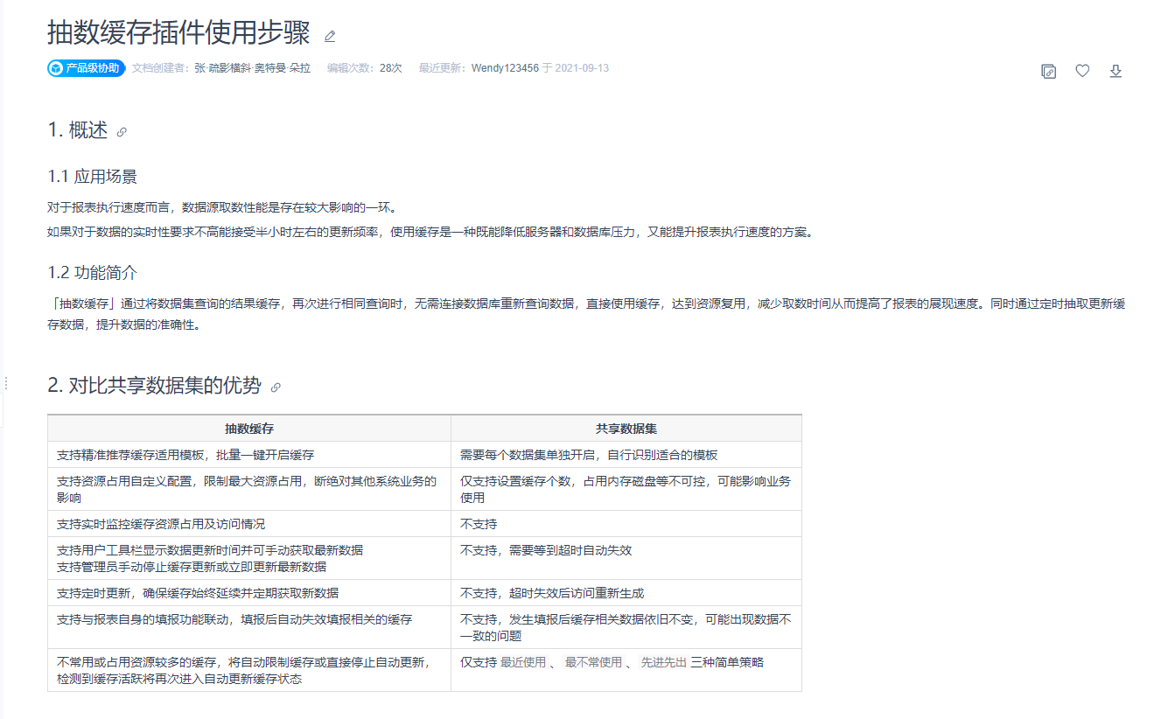Click the label 文档创建者
This screenshot has width=1175, height=719.
[x=158, y=68]
